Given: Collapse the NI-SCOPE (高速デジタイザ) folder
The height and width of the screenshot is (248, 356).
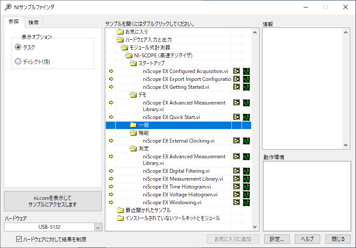Looking at the screenshot, I should (x=129, y=56).
